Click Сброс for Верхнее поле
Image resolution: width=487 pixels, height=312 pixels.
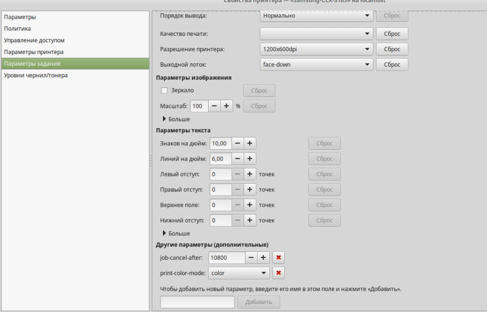tap(325, 205)
